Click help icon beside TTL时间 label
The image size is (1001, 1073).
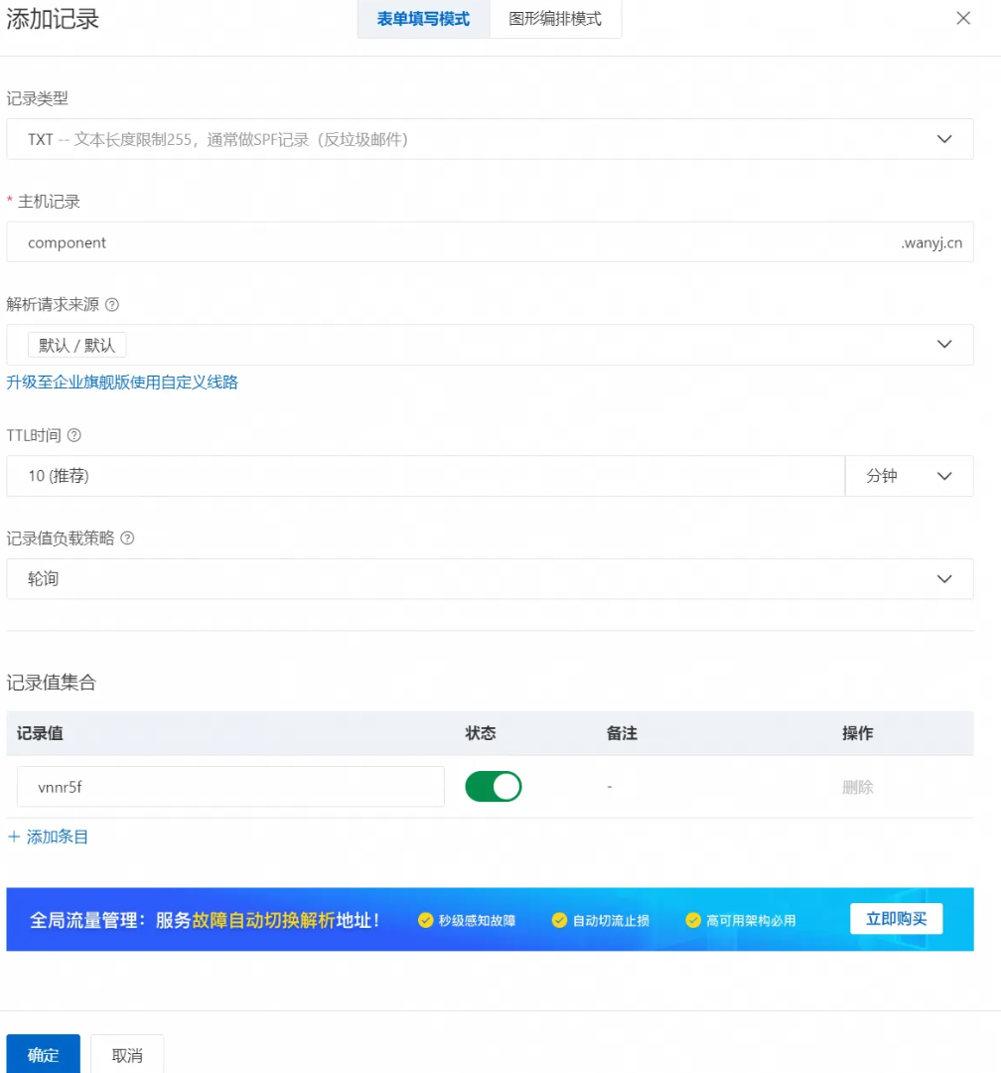click(x=73, y=435)
